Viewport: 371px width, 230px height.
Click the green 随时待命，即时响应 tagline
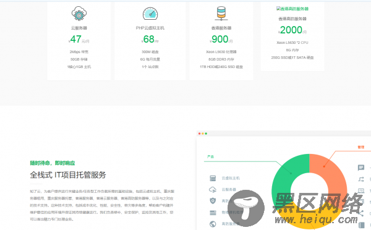pos(53,163)
